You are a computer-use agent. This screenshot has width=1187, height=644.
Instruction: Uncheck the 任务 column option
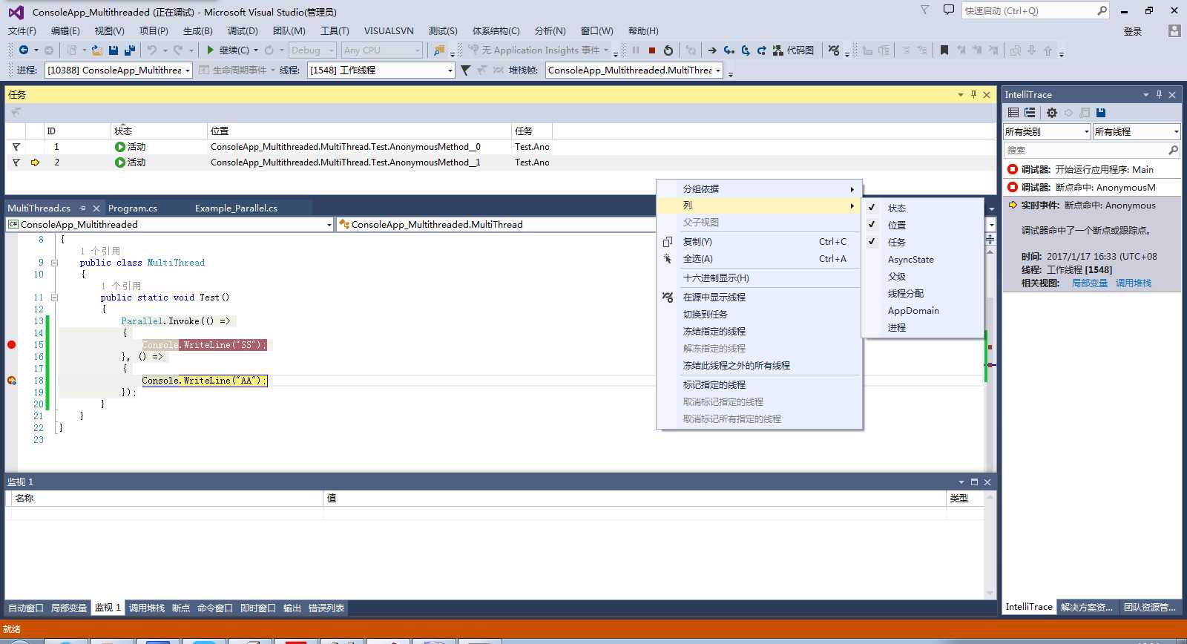click(x=922, y=243)
